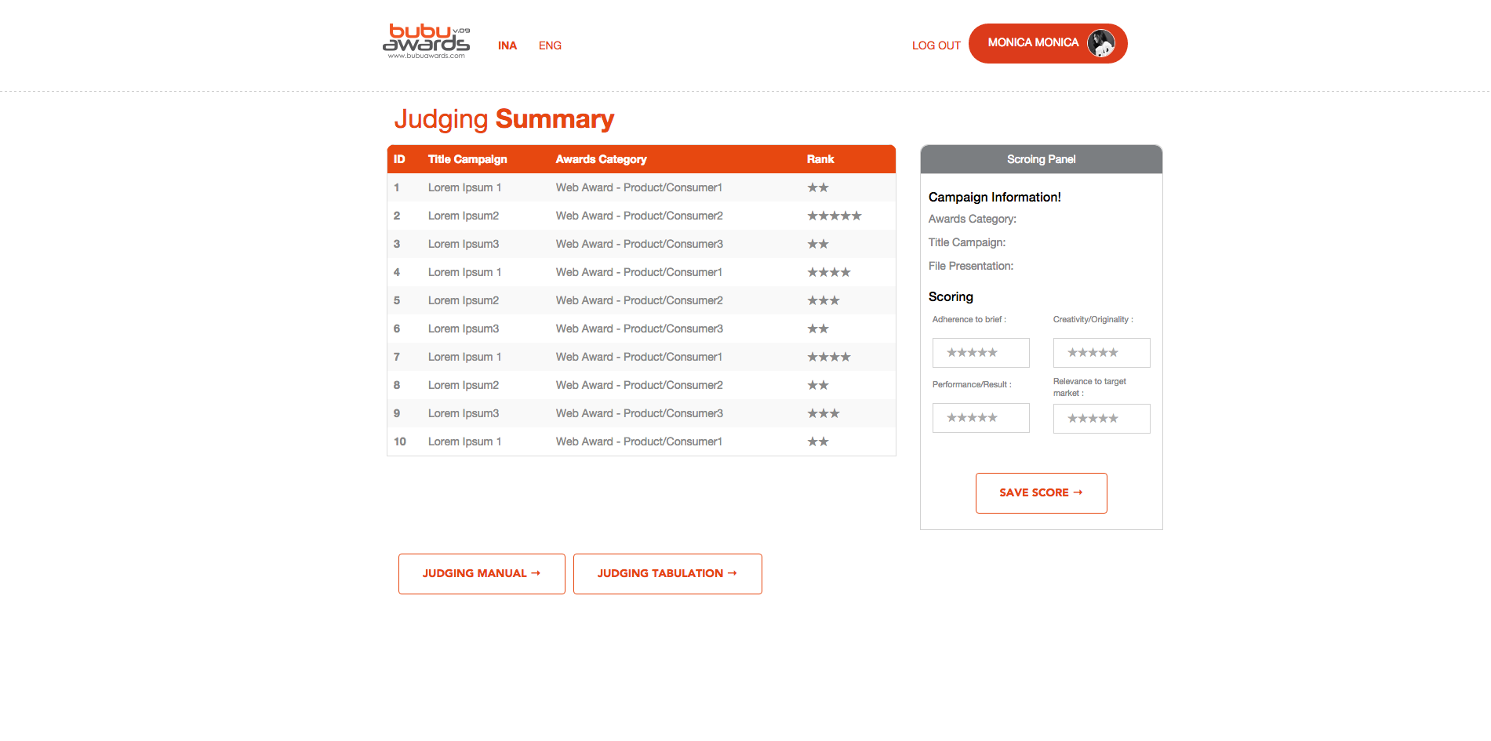Screen dimensions: 1491x741
Task: Switch language to ENG
Action: point(550,45)
